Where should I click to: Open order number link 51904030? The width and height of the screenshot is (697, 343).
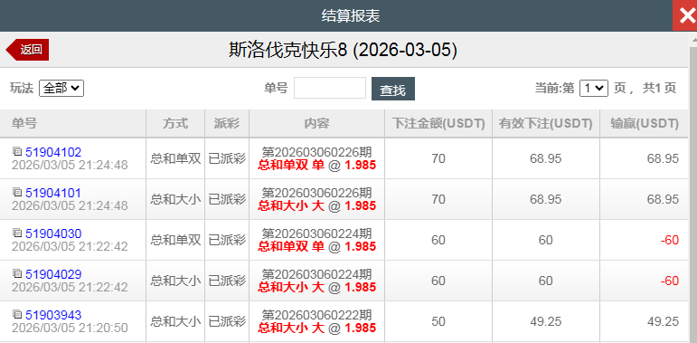pyautogui.click(x=53, y=233)
